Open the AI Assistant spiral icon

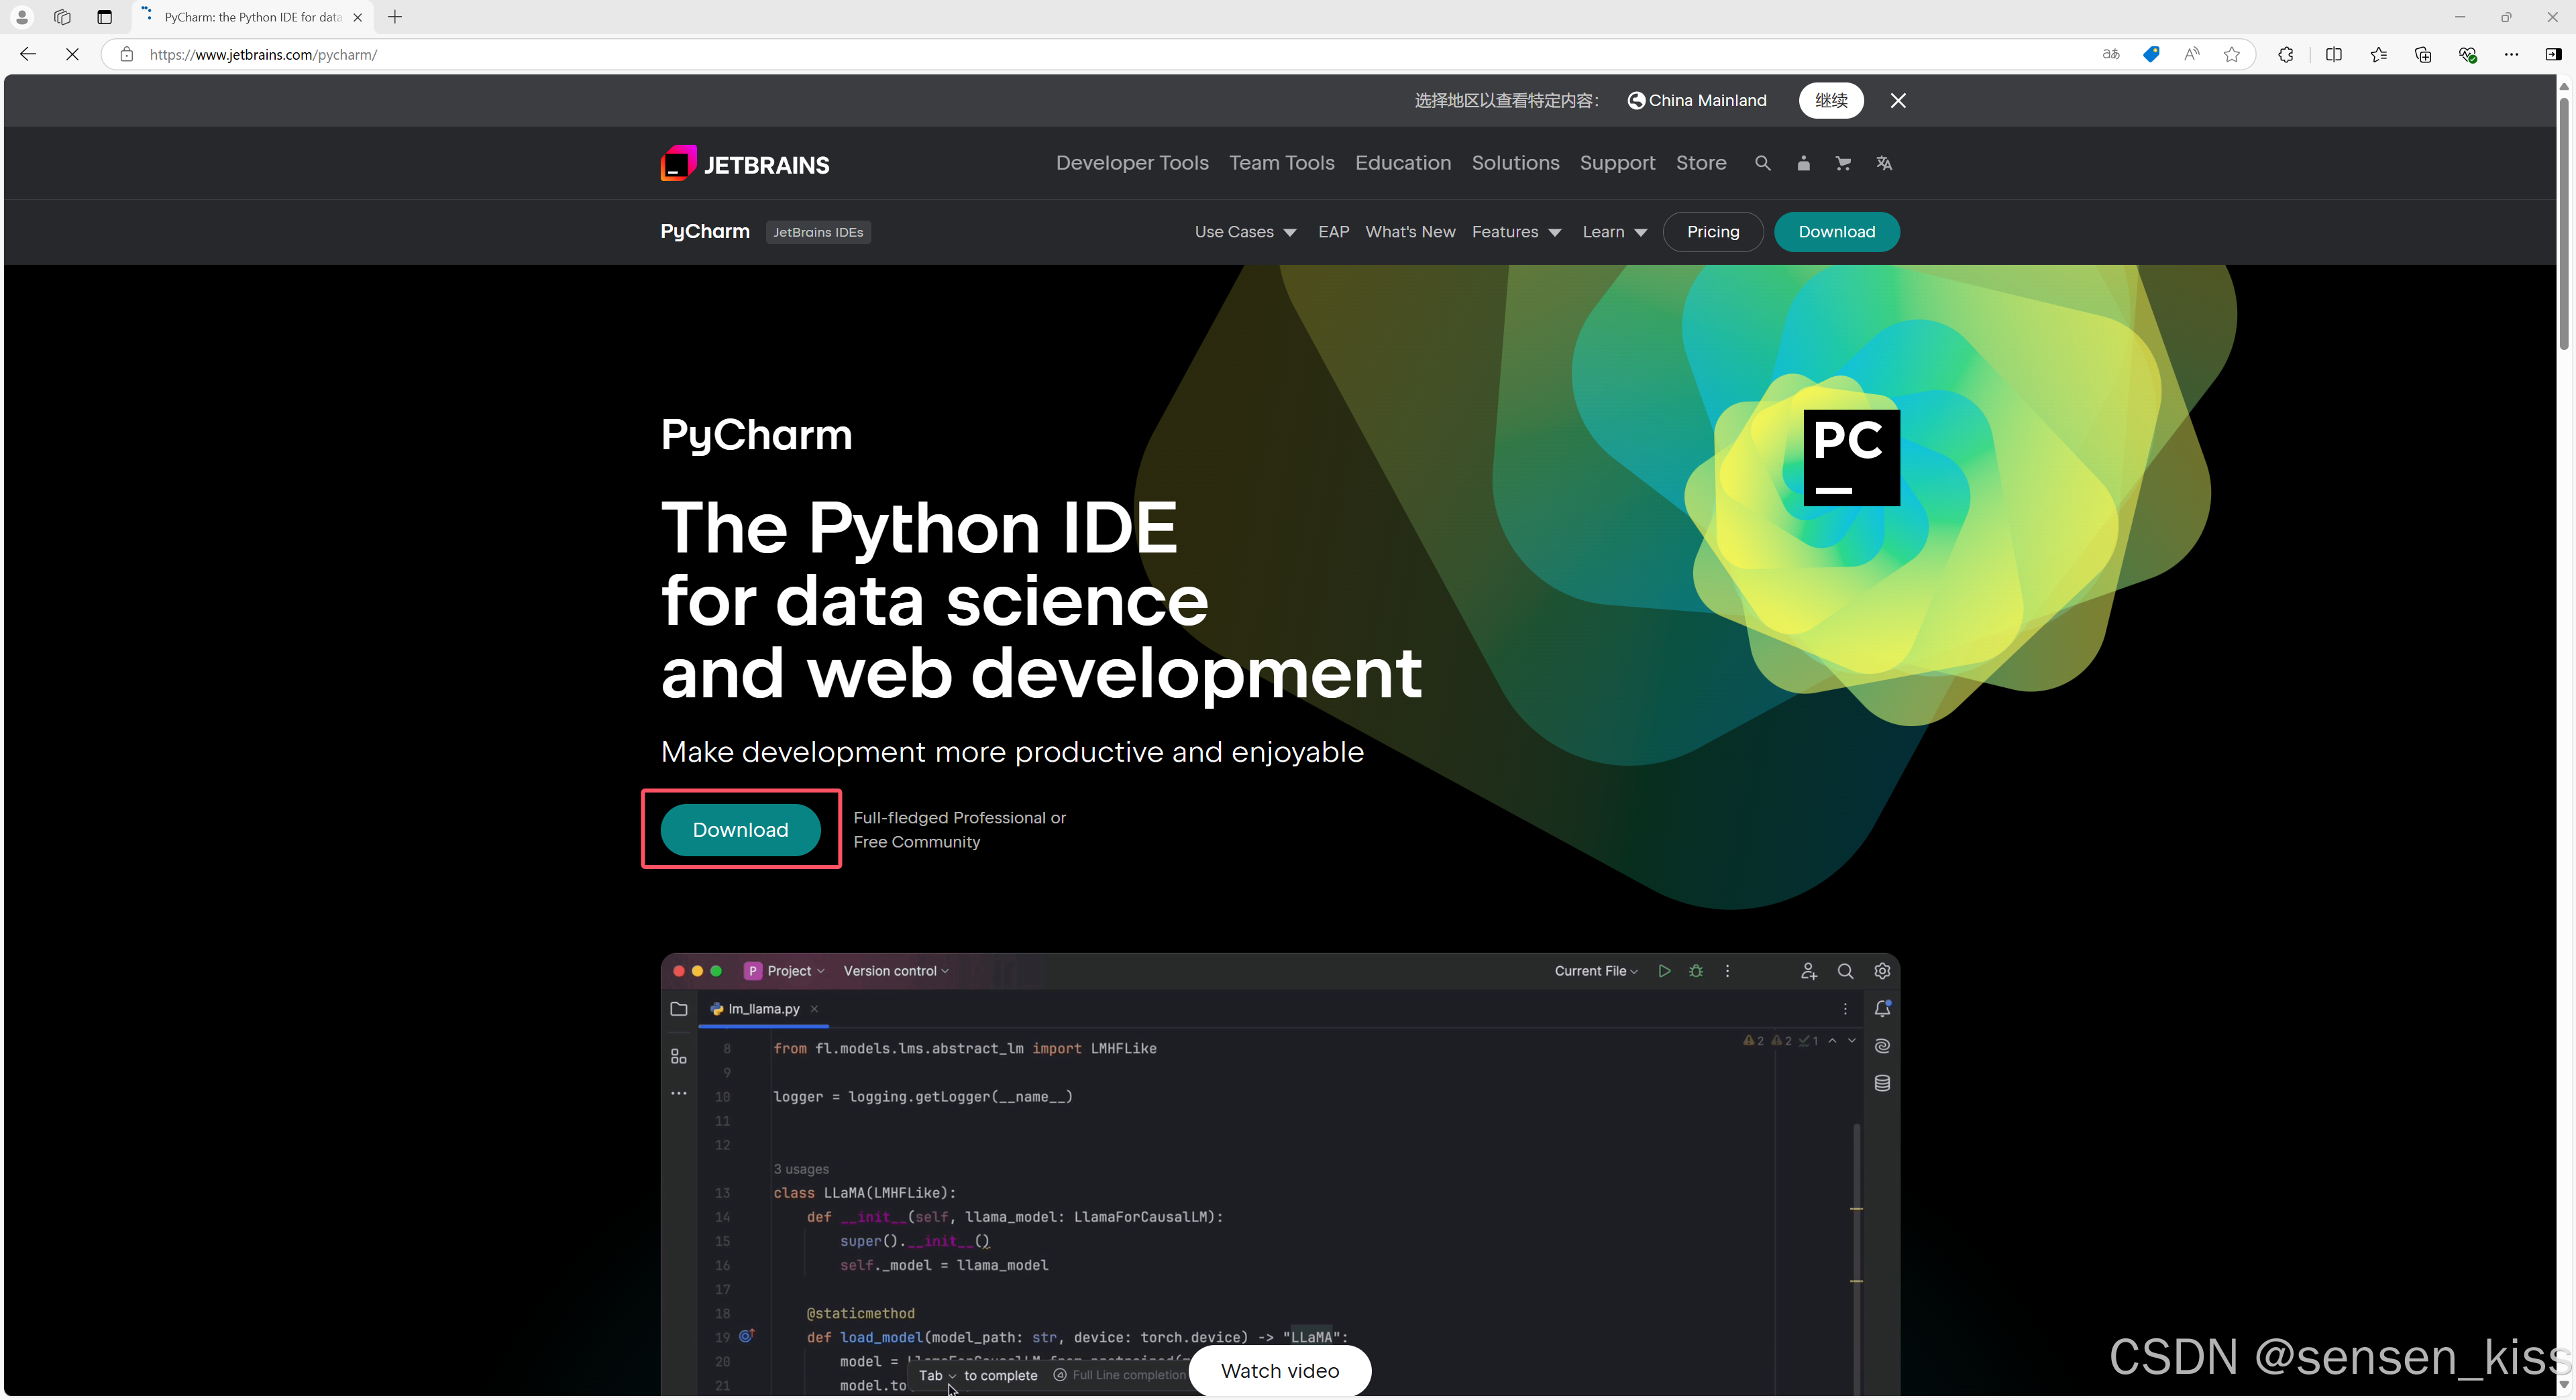point(1882,1046)
